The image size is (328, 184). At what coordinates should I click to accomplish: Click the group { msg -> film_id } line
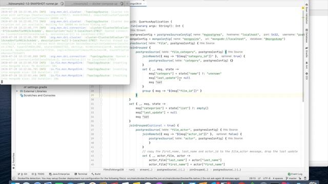point(172,91)
